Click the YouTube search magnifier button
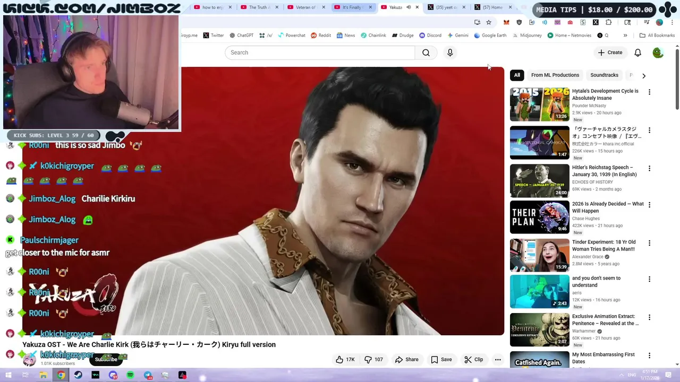The image size is (680, 382). pos(426,53)
